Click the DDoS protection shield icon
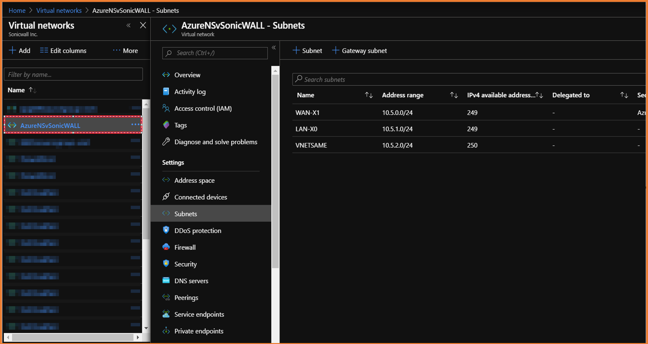This screenshot has height=344, width=648. 166,230
